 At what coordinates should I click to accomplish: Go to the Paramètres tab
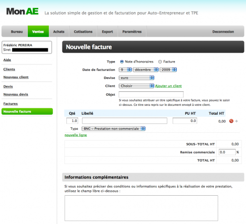pos(132,32)
